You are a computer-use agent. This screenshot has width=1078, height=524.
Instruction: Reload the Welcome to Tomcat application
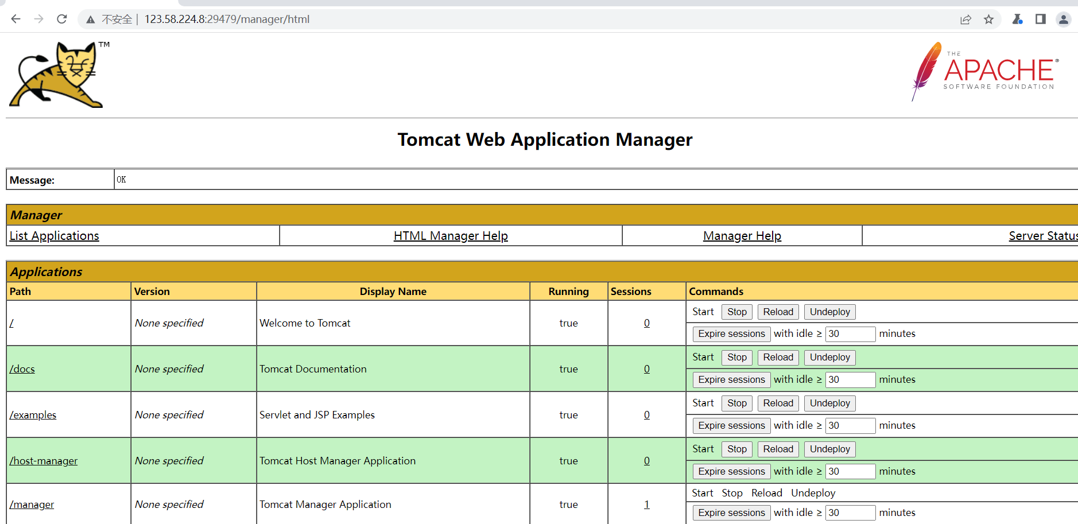[x=778, y=312]
